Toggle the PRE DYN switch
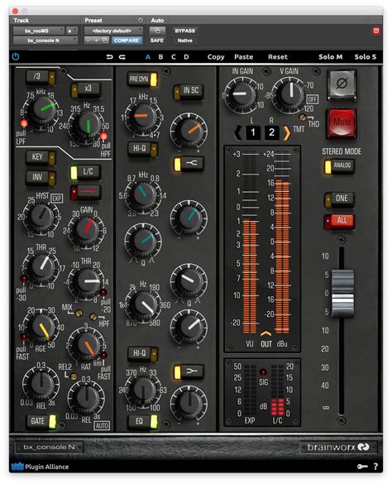The width and height of the screenshot is (392, 484). click(x=142, y=79)
